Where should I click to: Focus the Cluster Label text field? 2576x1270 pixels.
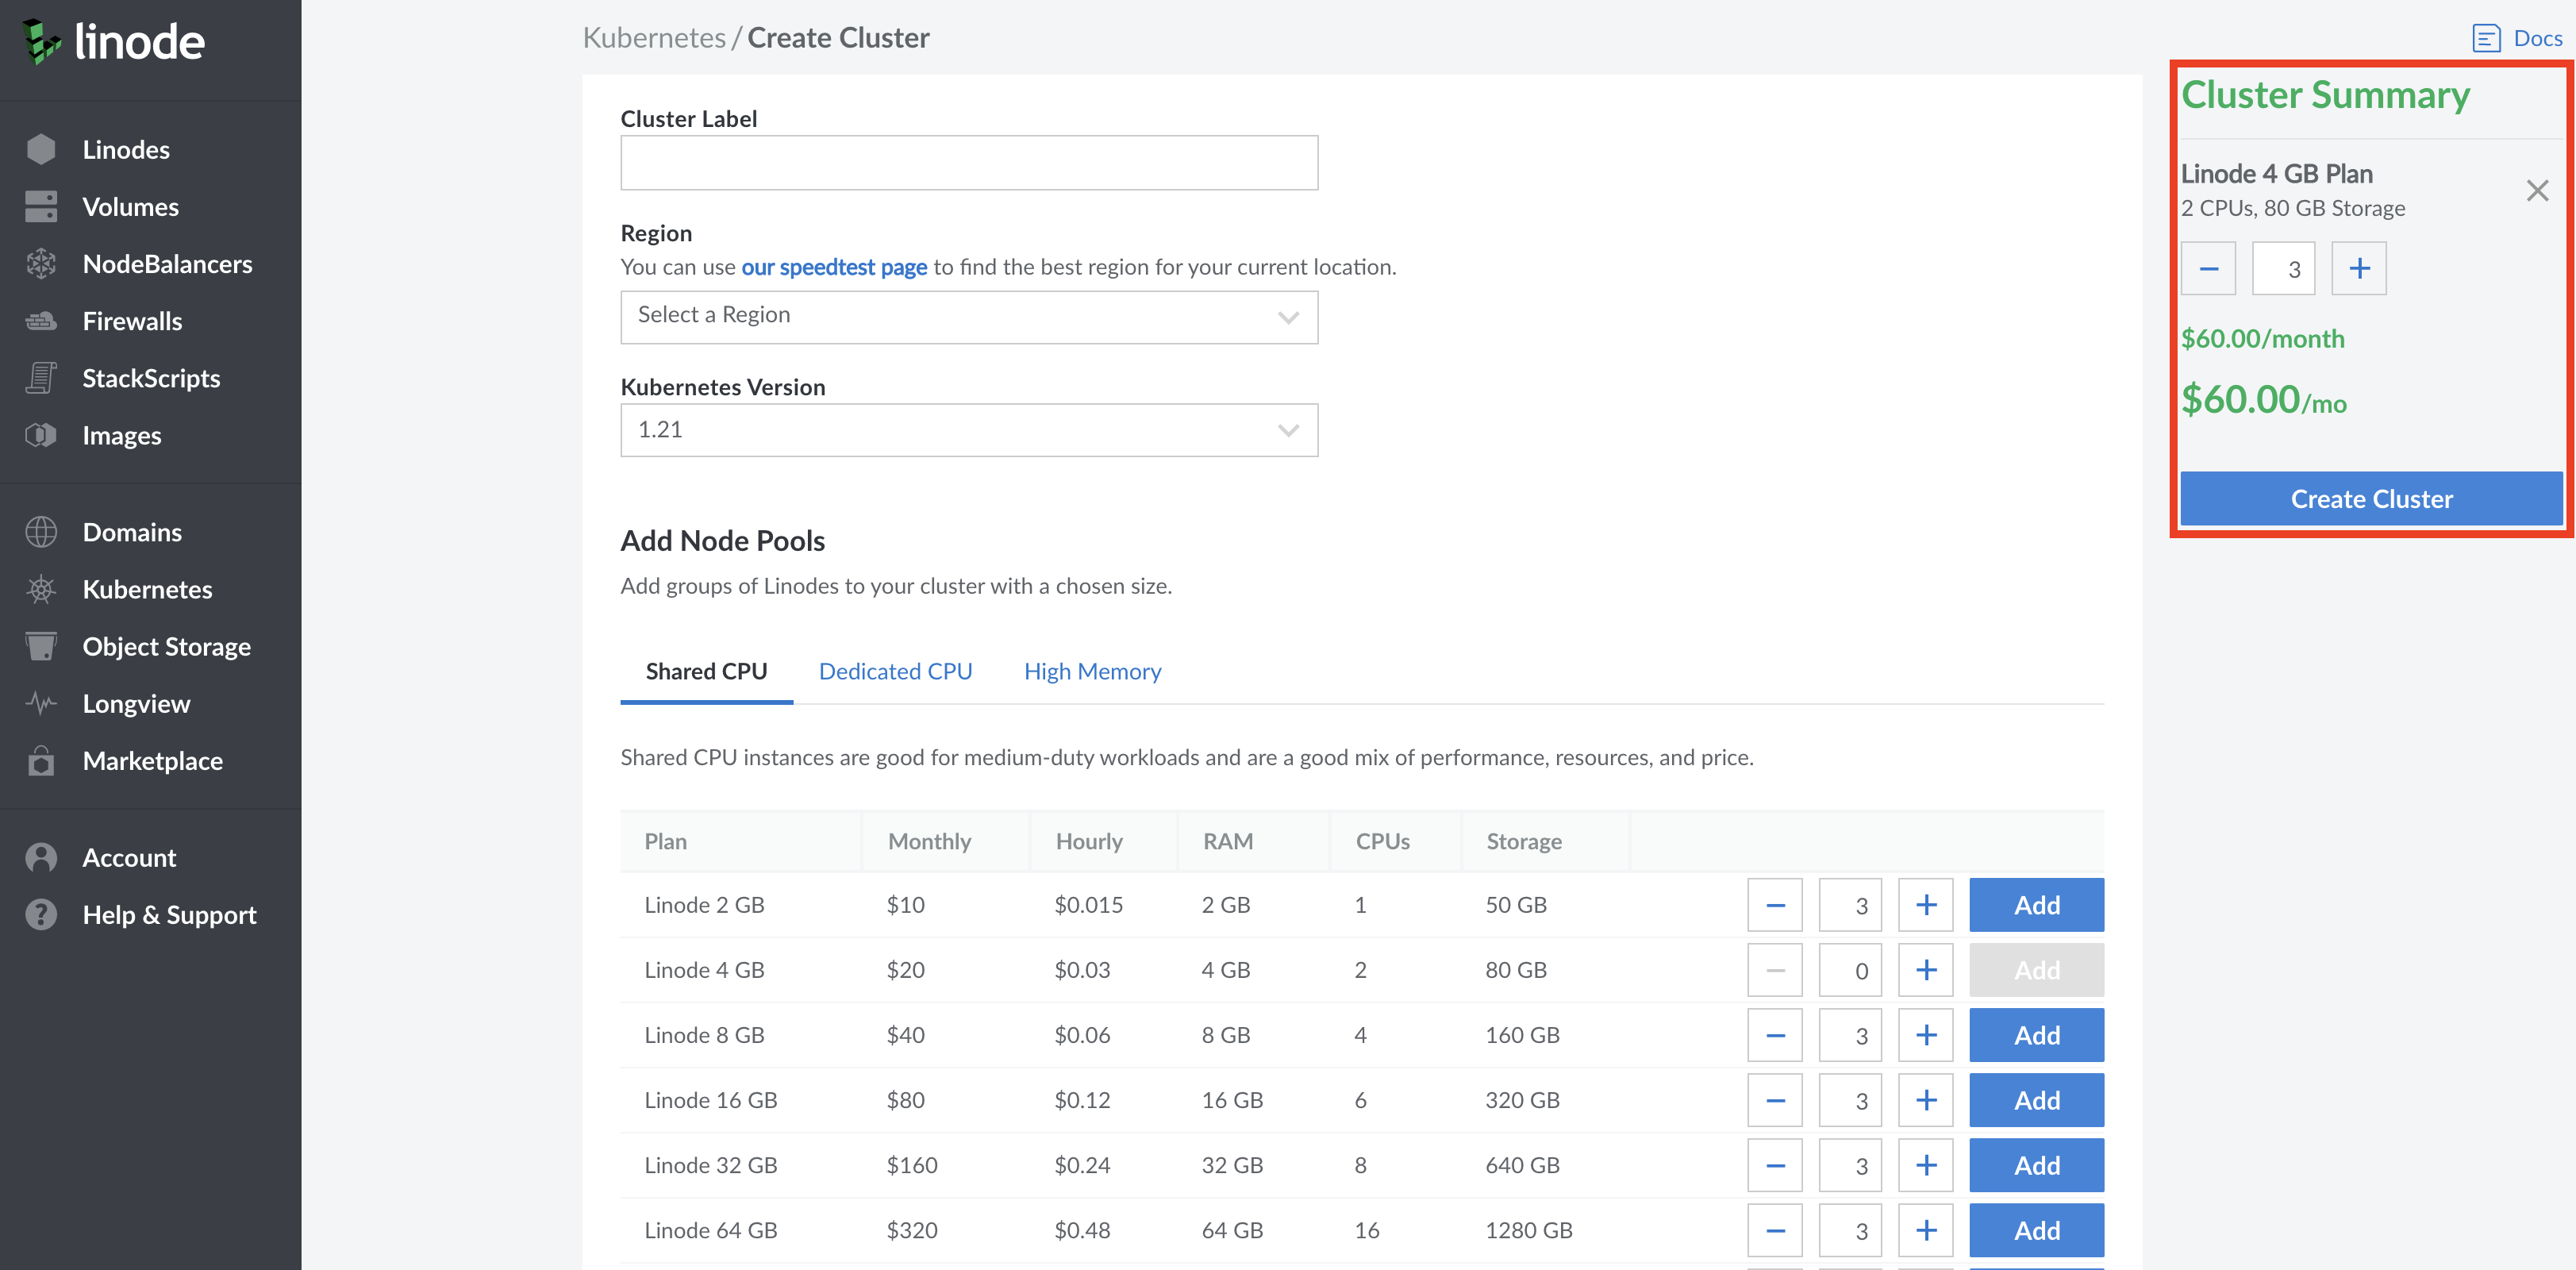(969, 163)
